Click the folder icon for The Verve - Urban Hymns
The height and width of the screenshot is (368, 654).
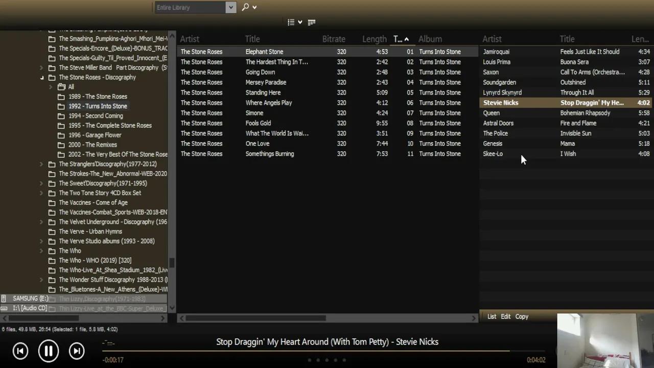pos(52,232)
